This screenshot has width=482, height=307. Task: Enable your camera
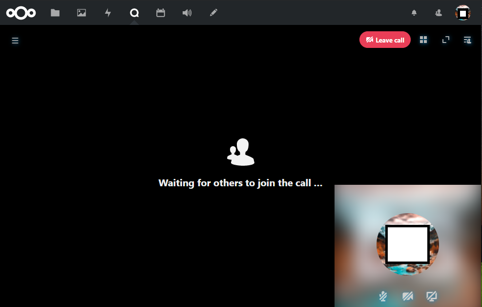(408, 296)
